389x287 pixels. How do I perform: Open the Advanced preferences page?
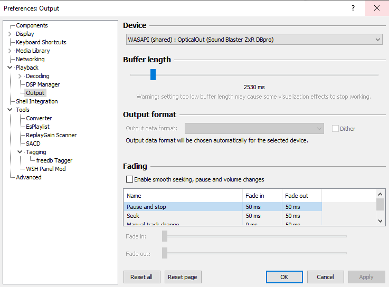pyautogui.click(x=29, y=177)
